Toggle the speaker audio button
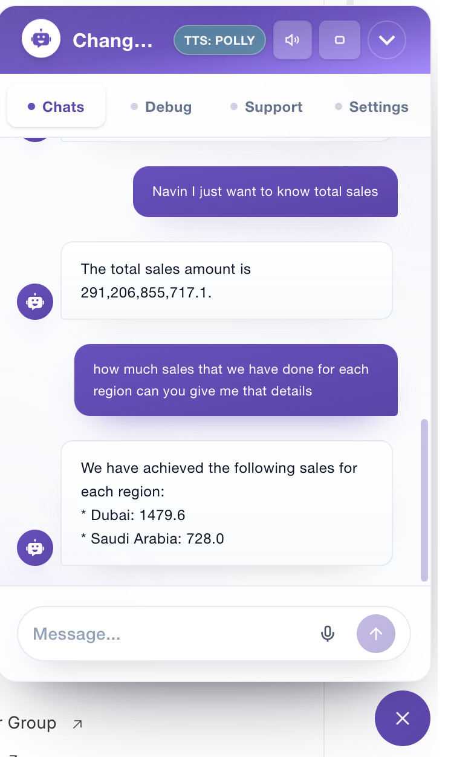This screenshot has height=757, width=451. pos(293,41)
